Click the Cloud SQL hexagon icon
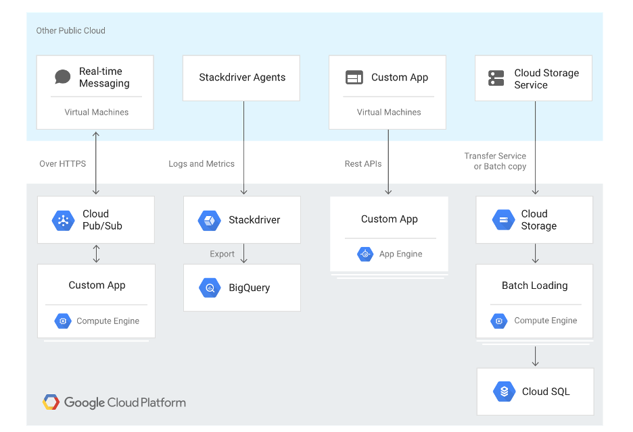 [504, 391]
